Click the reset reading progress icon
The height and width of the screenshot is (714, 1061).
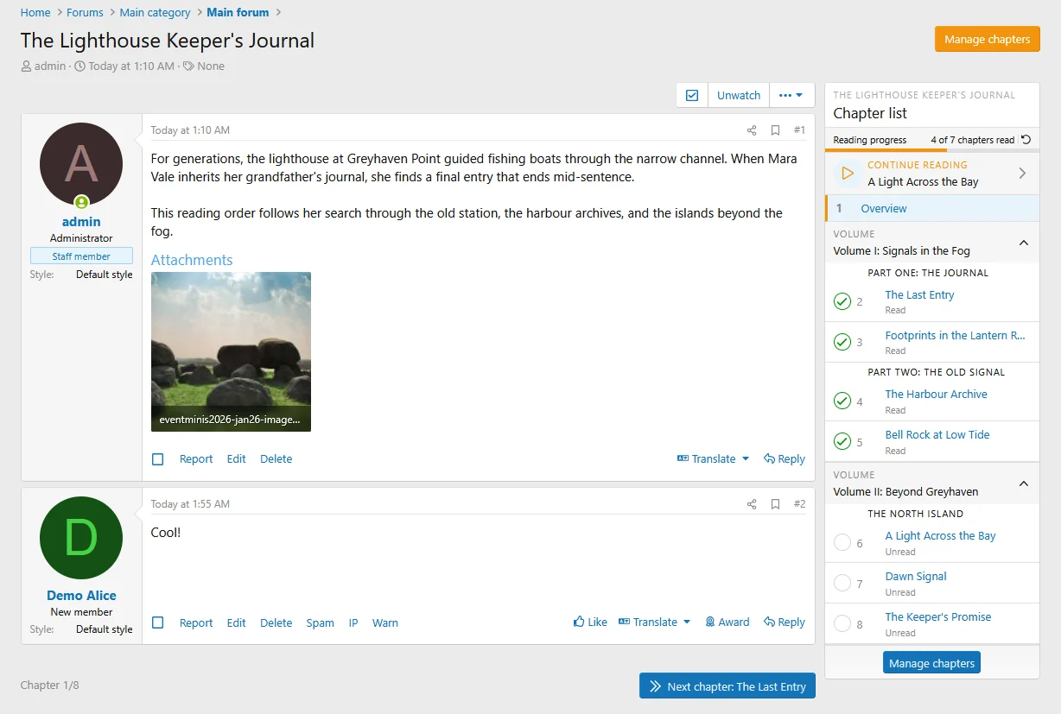1026,140
